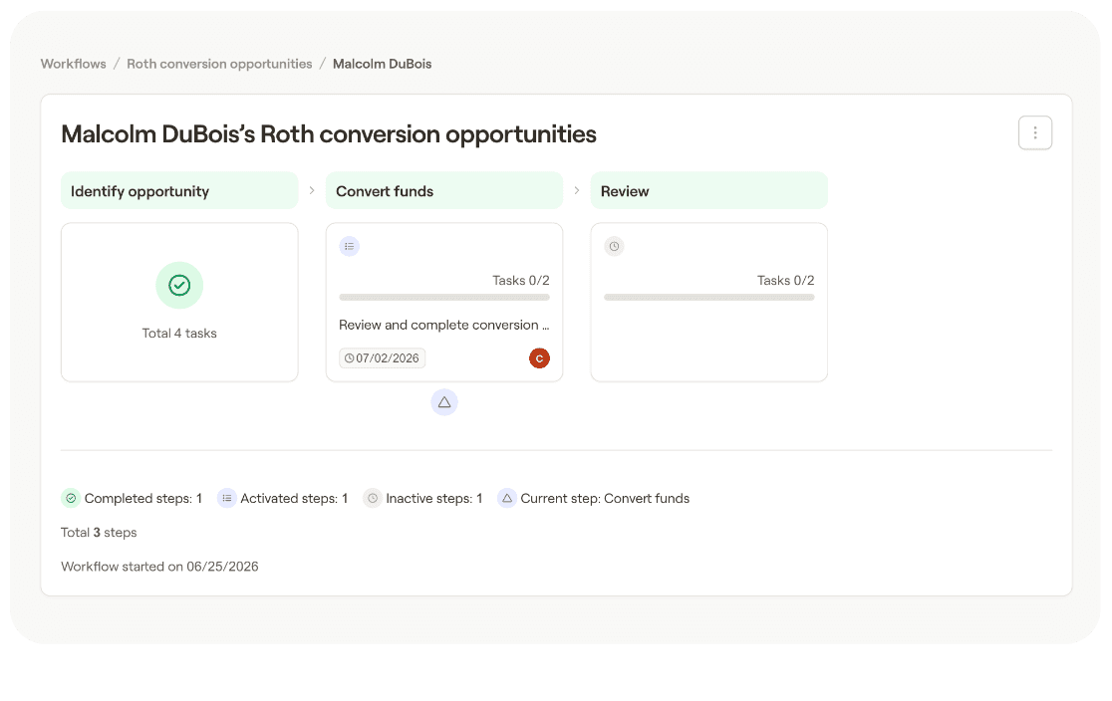
Task: Click the Inactive steps clock legend icon
Action: coord(373,498)
